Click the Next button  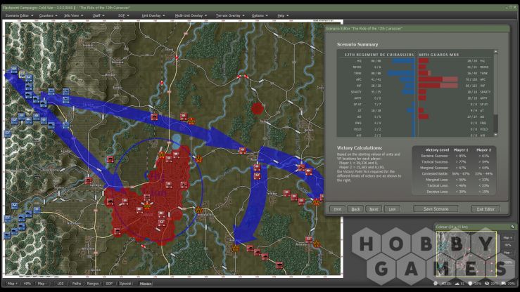click(x=374, y=209)
